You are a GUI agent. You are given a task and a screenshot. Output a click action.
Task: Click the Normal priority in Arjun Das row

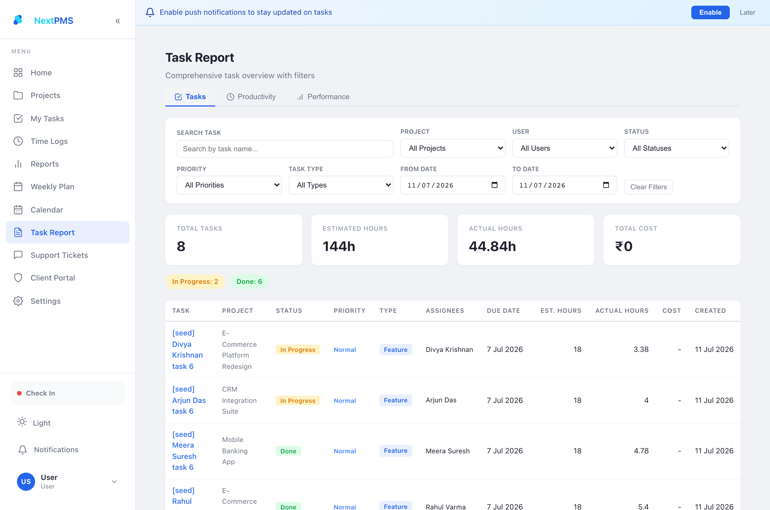pos(345,400)
